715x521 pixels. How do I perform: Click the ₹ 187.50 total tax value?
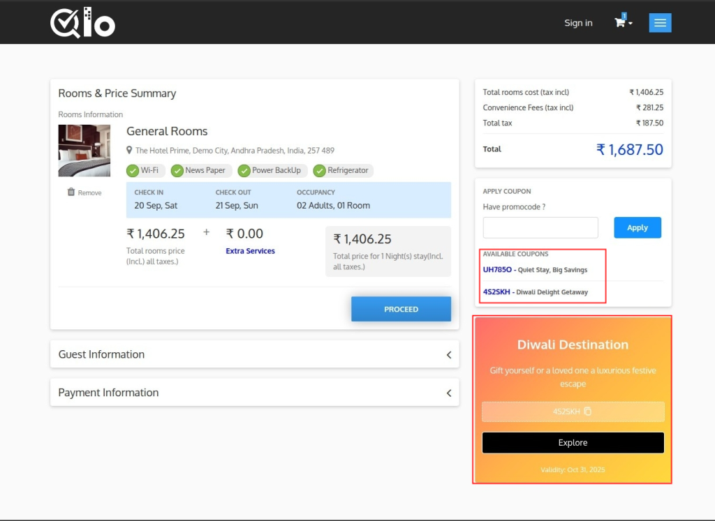[650, 123]
